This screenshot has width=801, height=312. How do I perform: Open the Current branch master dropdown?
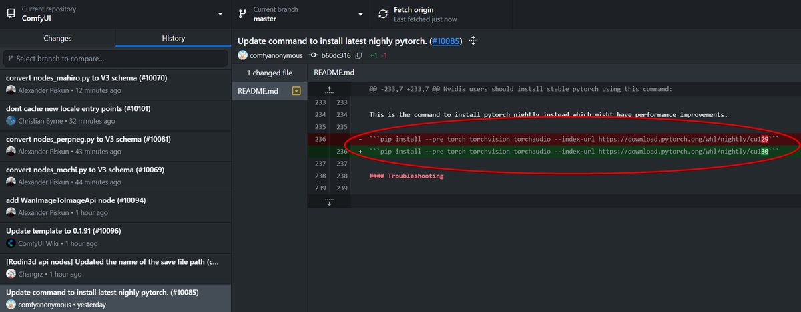point(300,14)
